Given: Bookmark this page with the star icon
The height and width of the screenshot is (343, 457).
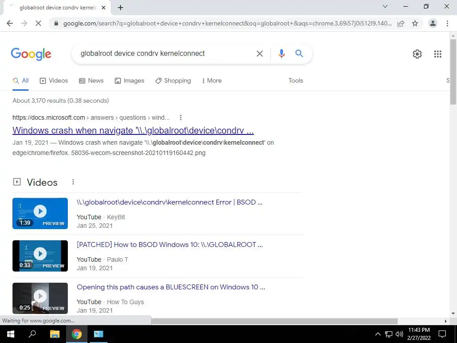Looking at the screenshot, I should [x=415, y=23].
